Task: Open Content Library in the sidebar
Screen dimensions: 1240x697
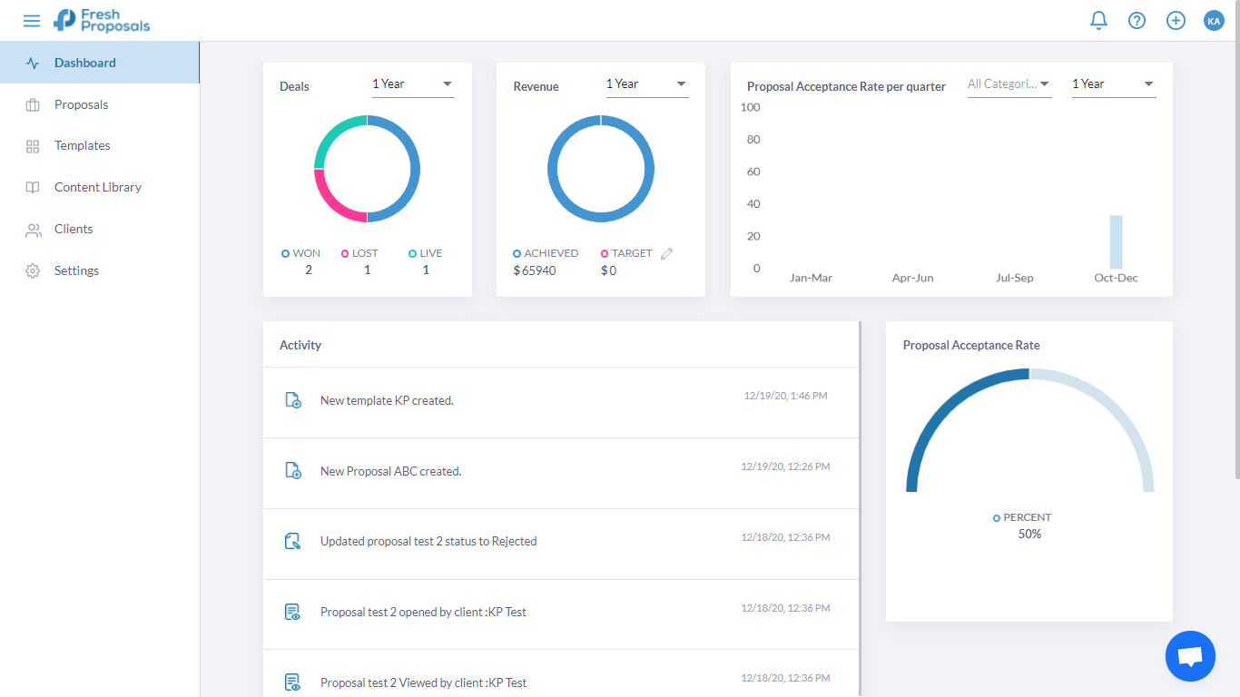Action: click(x=97, y=187)
